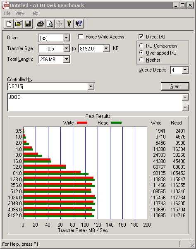Uncheck the Direct I/O checkbox
Image resolution: width=196 pixels, height=249 pixels.
141,37
